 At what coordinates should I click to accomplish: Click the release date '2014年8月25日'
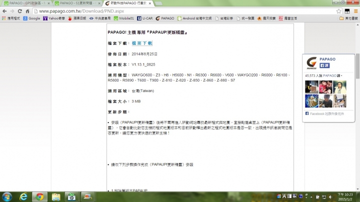tap(144, 54)
